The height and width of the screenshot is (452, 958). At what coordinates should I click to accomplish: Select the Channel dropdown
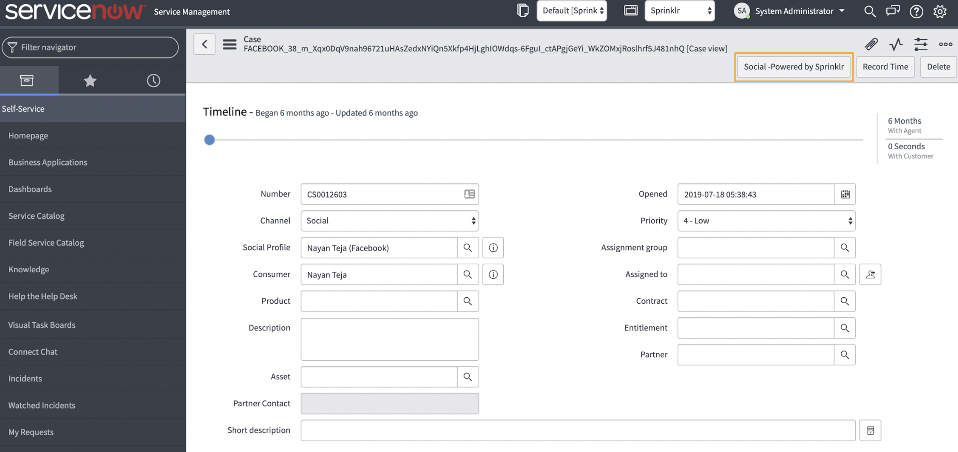pos(389,221)
